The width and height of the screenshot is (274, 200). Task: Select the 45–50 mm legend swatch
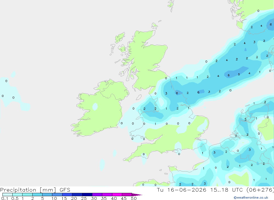tap(127, 195)
